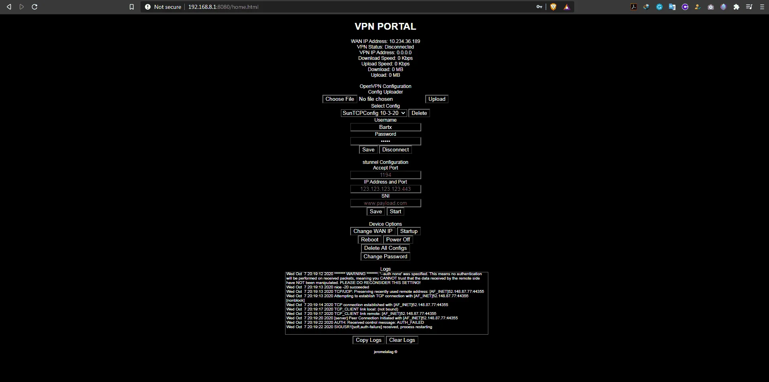
Task: Click the No file chosen text
Action: click(x=376, y=99)
